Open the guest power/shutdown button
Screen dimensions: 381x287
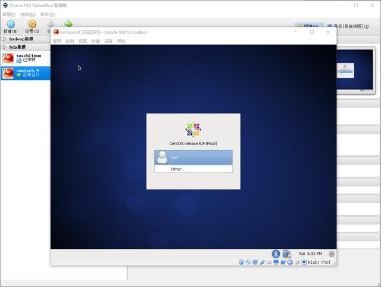click(332, 254)
